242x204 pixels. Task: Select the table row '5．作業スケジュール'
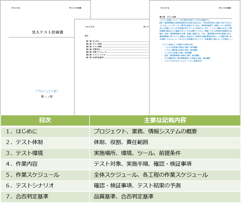click(120, 175)
